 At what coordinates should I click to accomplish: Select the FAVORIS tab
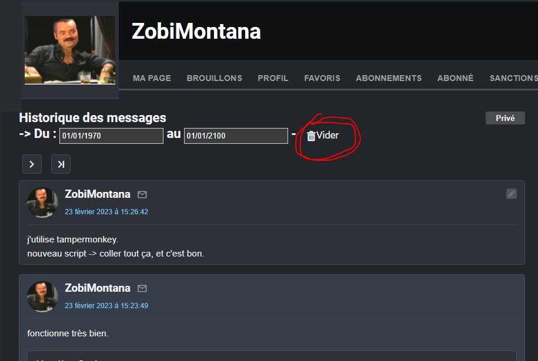(322, 78)
